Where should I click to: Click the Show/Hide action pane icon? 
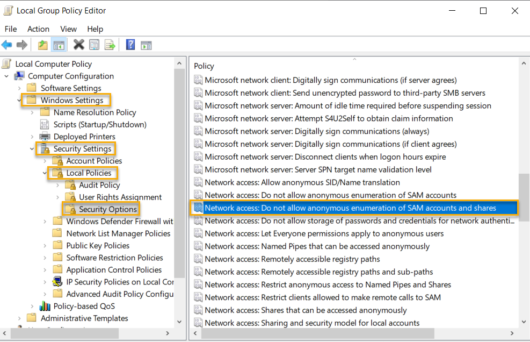146,45
